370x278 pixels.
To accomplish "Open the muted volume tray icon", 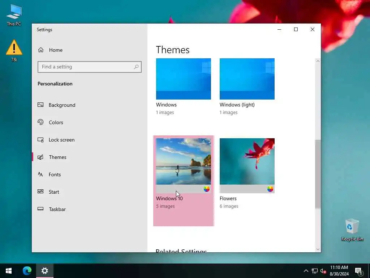I will [323, 271].
